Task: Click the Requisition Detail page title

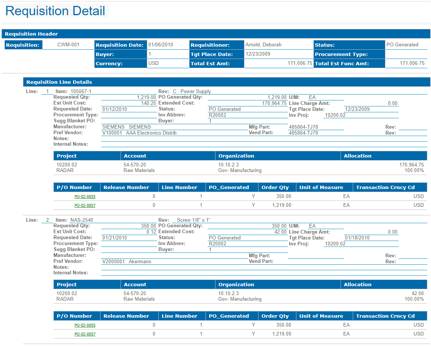Action: (55, 11)
